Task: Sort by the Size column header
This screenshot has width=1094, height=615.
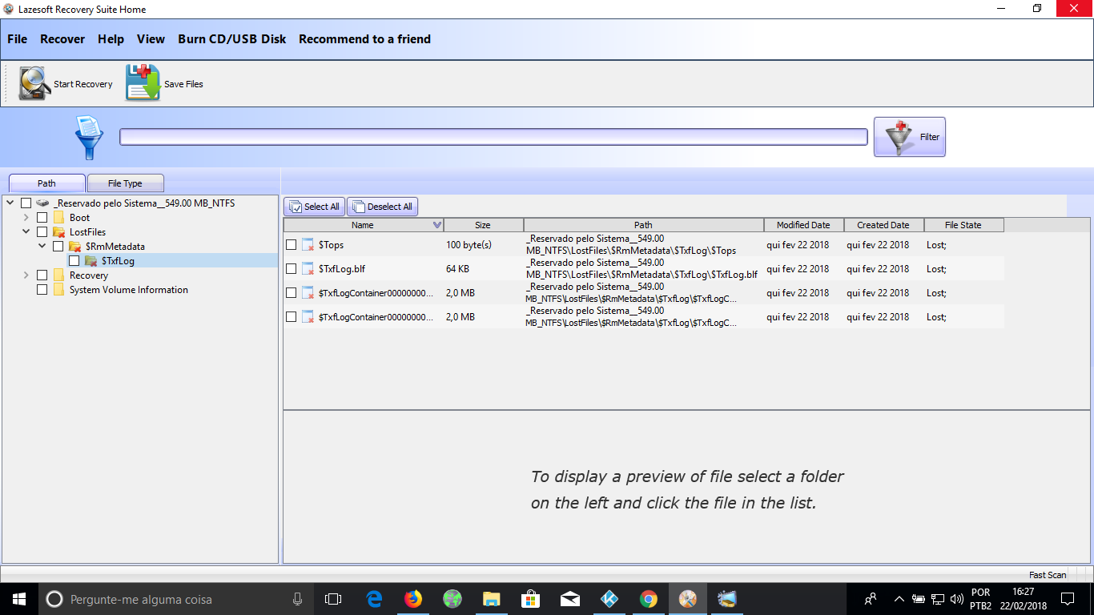Action: 483,225
